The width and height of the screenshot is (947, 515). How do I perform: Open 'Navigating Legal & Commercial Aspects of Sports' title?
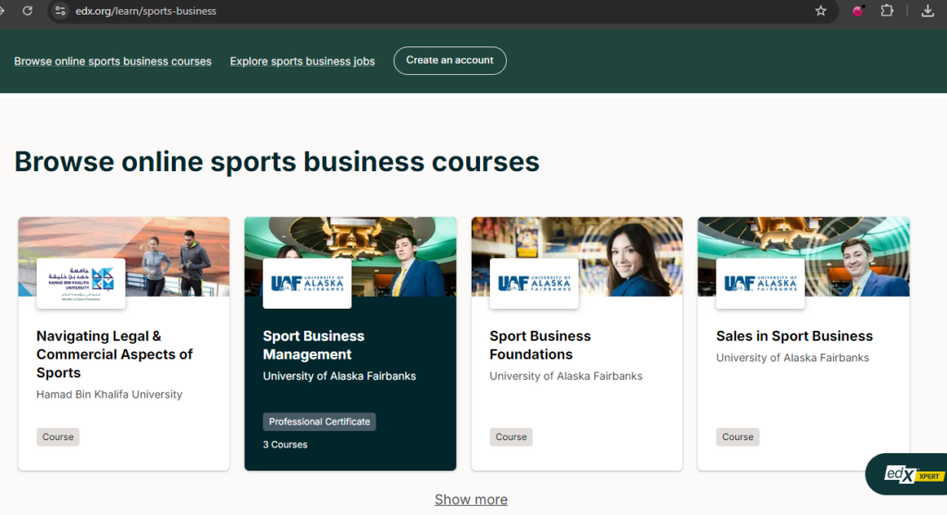click(x=114, y=354)
